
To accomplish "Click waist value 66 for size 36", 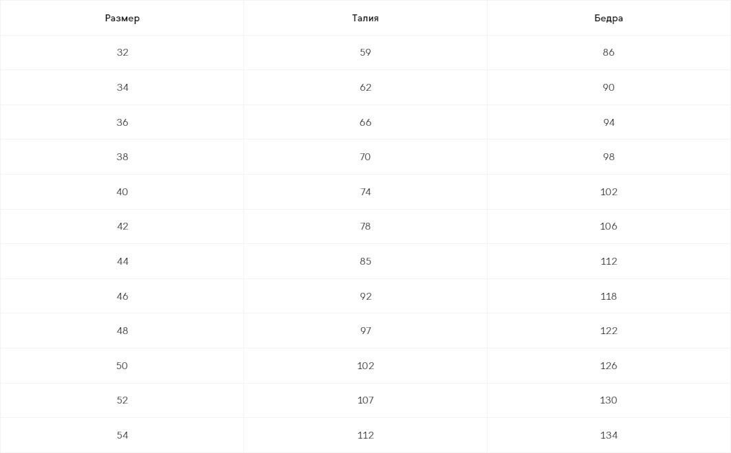I will (x=365, y=122).
